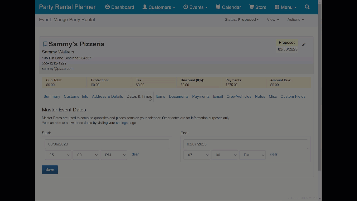Click the Amount Due summary cell

(x=288, y=82)
